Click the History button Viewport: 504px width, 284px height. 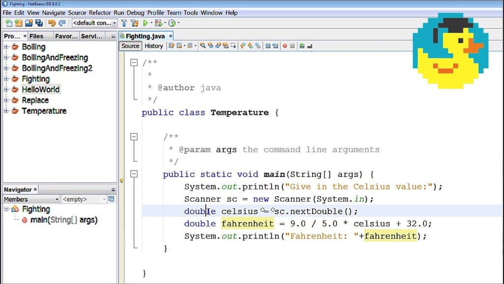[x=154, y=46]
